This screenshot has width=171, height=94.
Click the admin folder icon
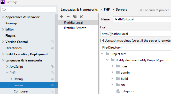[x=118, y=72]
